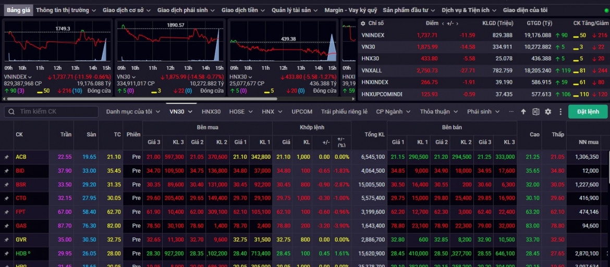
Task: Click the up arrow icon beside Excel
Action: (523, 112)
